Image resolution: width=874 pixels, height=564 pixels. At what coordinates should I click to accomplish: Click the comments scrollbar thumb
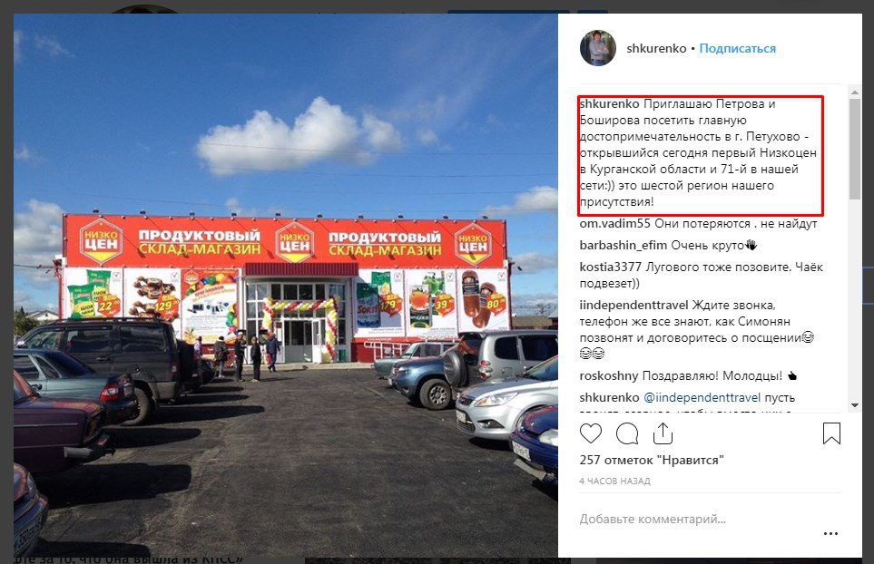click(855, 149)
